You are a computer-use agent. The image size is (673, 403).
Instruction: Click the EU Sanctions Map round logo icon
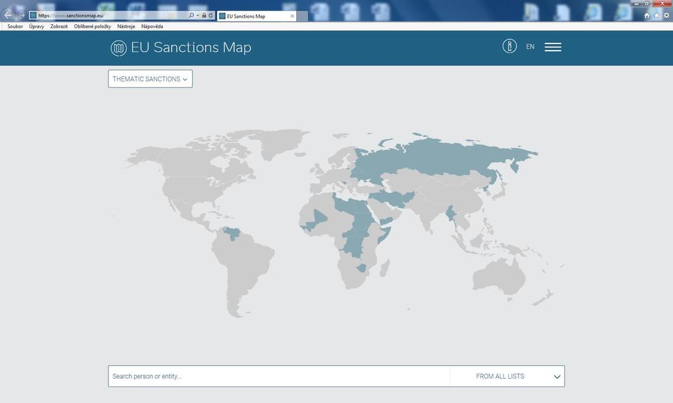pos(118,48)
